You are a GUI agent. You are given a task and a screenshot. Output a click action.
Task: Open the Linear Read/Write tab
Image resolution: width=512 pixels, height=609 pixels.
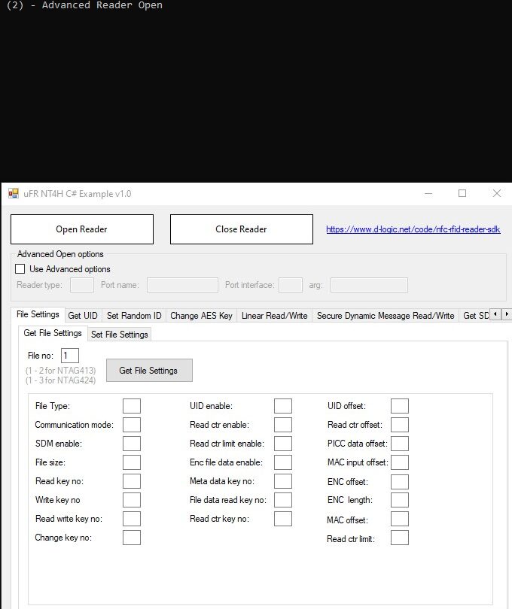click(x=274, y=315)
